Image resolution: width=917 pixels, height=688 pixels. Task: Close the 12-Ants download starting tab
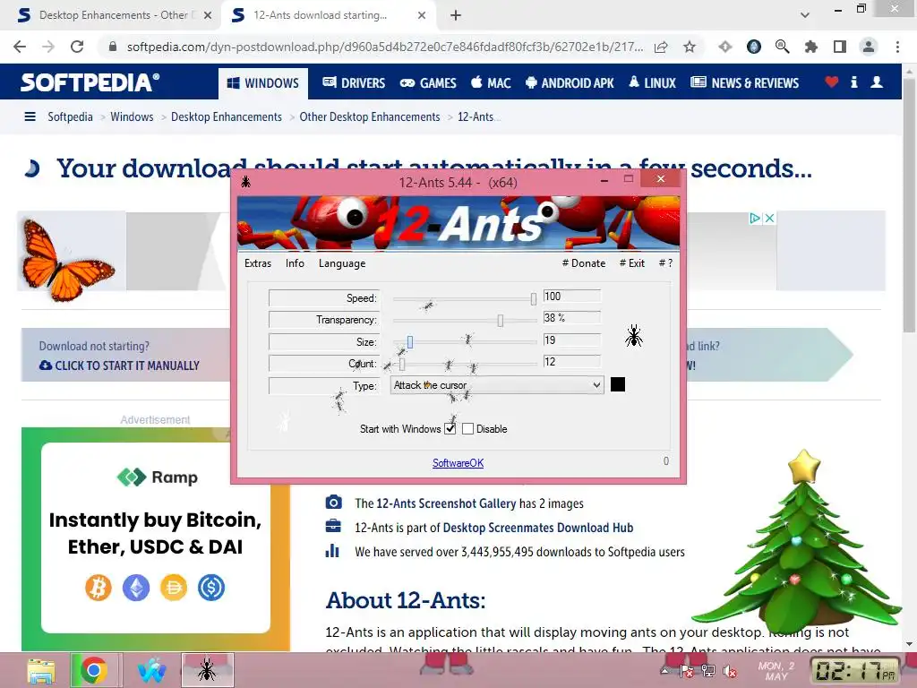(x=422, y=16)
